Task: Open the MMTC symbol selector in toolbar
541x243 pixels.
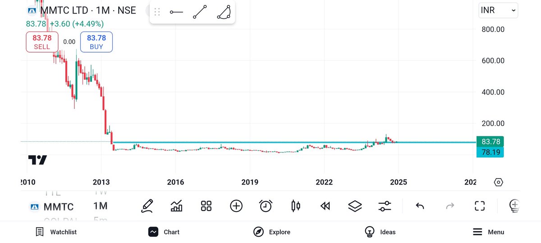Action: pos(51,207)
